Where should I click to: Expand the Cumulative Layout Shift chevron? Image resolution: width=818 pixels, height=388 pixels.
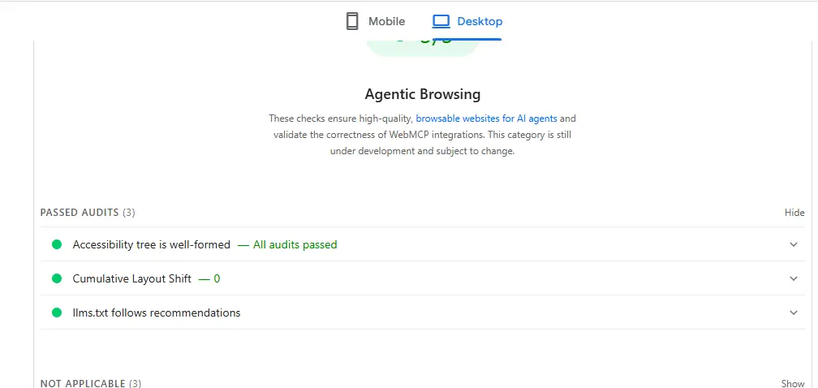[794, 278]
